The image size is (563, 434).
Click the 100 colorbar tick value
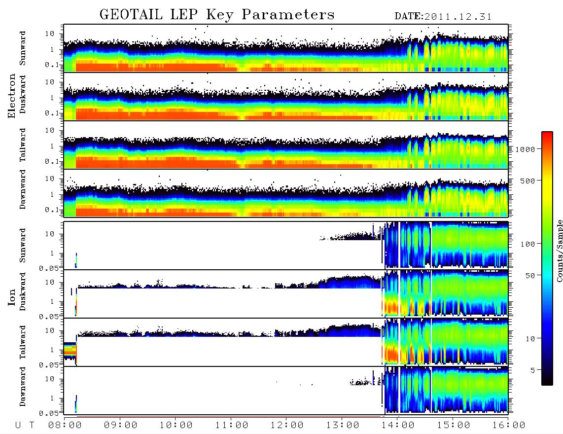tap(528, 244)
